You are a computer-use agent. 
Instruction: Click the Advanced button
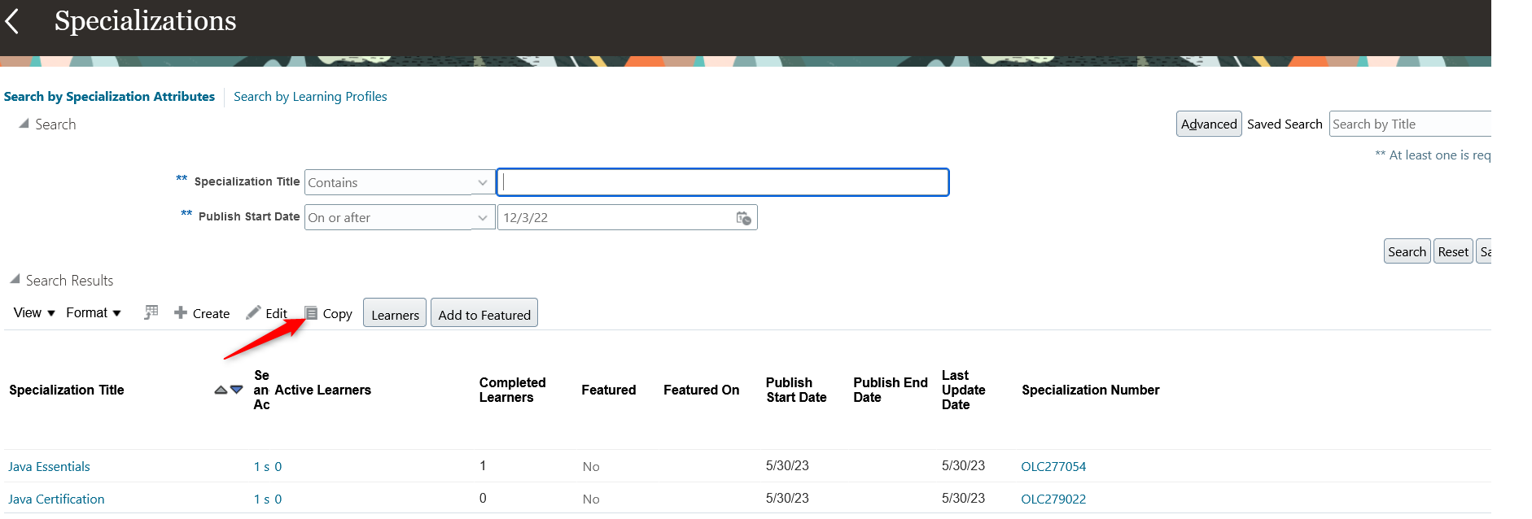[1208, 124]
